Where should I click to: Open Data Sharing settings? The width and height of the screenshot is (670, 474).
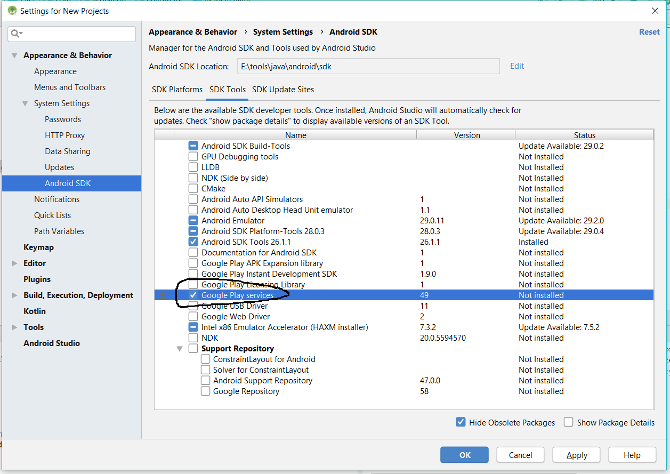68,151
